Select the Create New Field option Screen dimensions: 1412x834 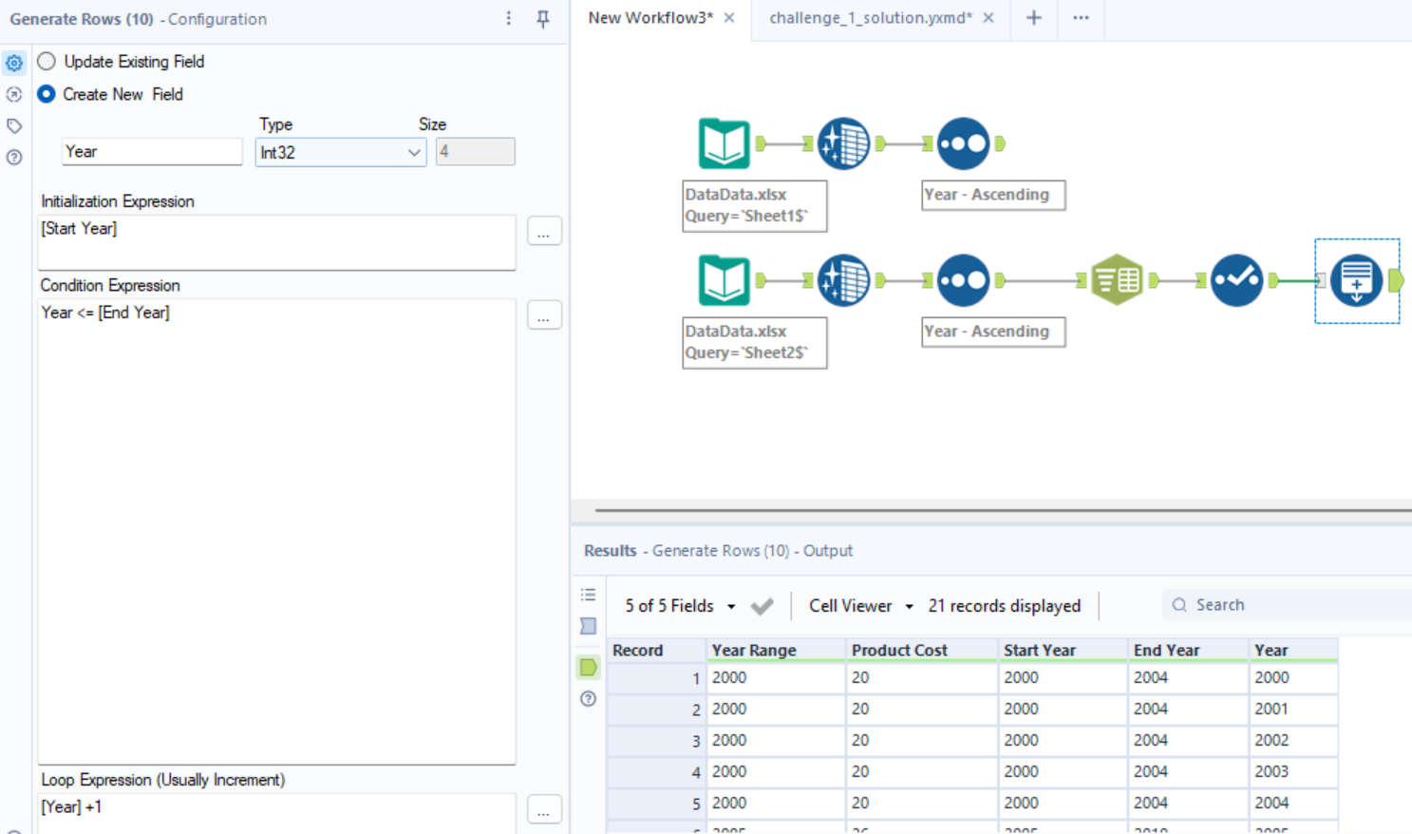click(47, 94)
